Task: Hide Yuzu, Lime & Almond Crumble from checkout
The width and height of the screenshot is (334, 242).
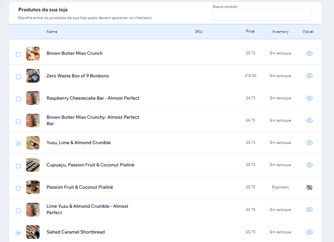Action: tap(309, 143)
